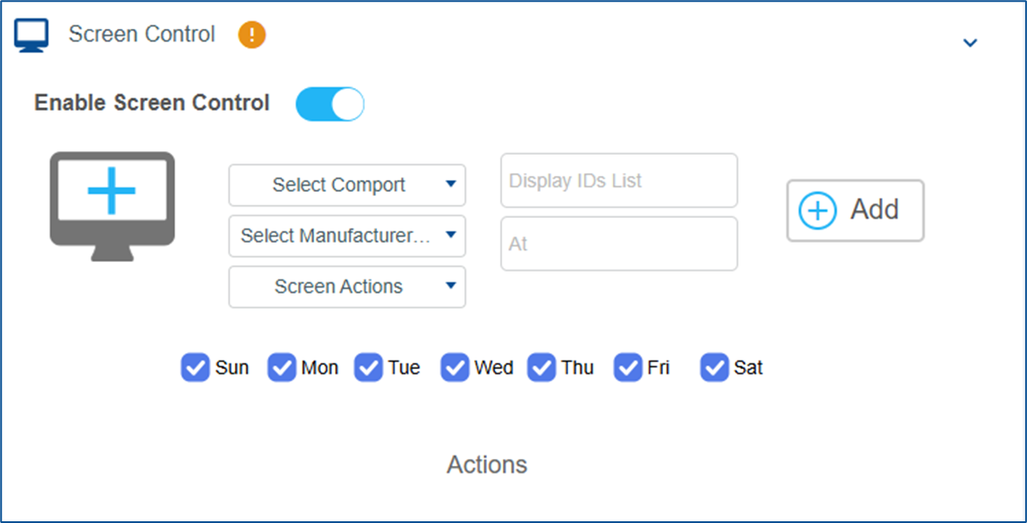1027x523 pixels.
Task: Click the Screen Control section title
Action: (142, 34)
